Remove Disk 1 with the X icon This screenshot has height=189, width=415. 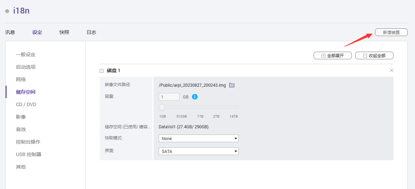pos(392,71)
